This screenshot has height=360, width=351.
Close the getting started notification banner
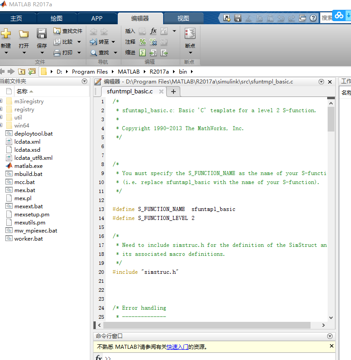(332, 347)
